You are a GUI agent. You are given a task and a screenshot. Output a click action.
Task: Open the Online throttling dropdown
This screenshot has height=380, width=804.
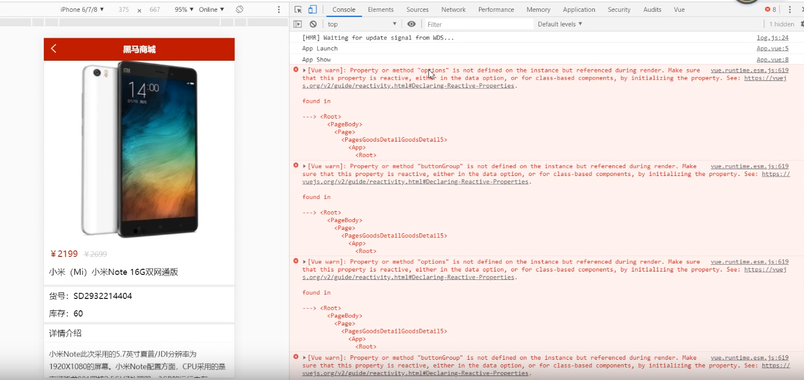[211, 10]
